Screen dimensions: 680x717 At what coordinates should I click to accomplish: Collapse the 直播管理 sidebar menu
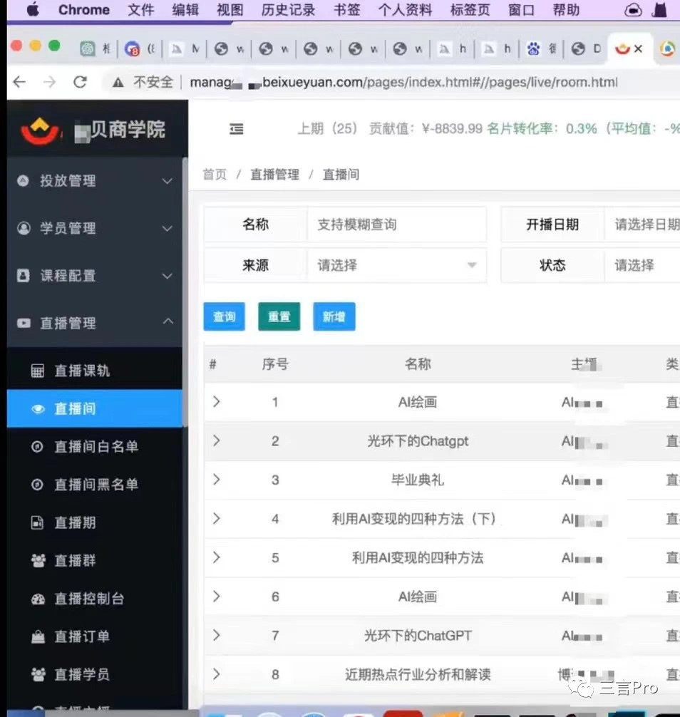(94, 323)
